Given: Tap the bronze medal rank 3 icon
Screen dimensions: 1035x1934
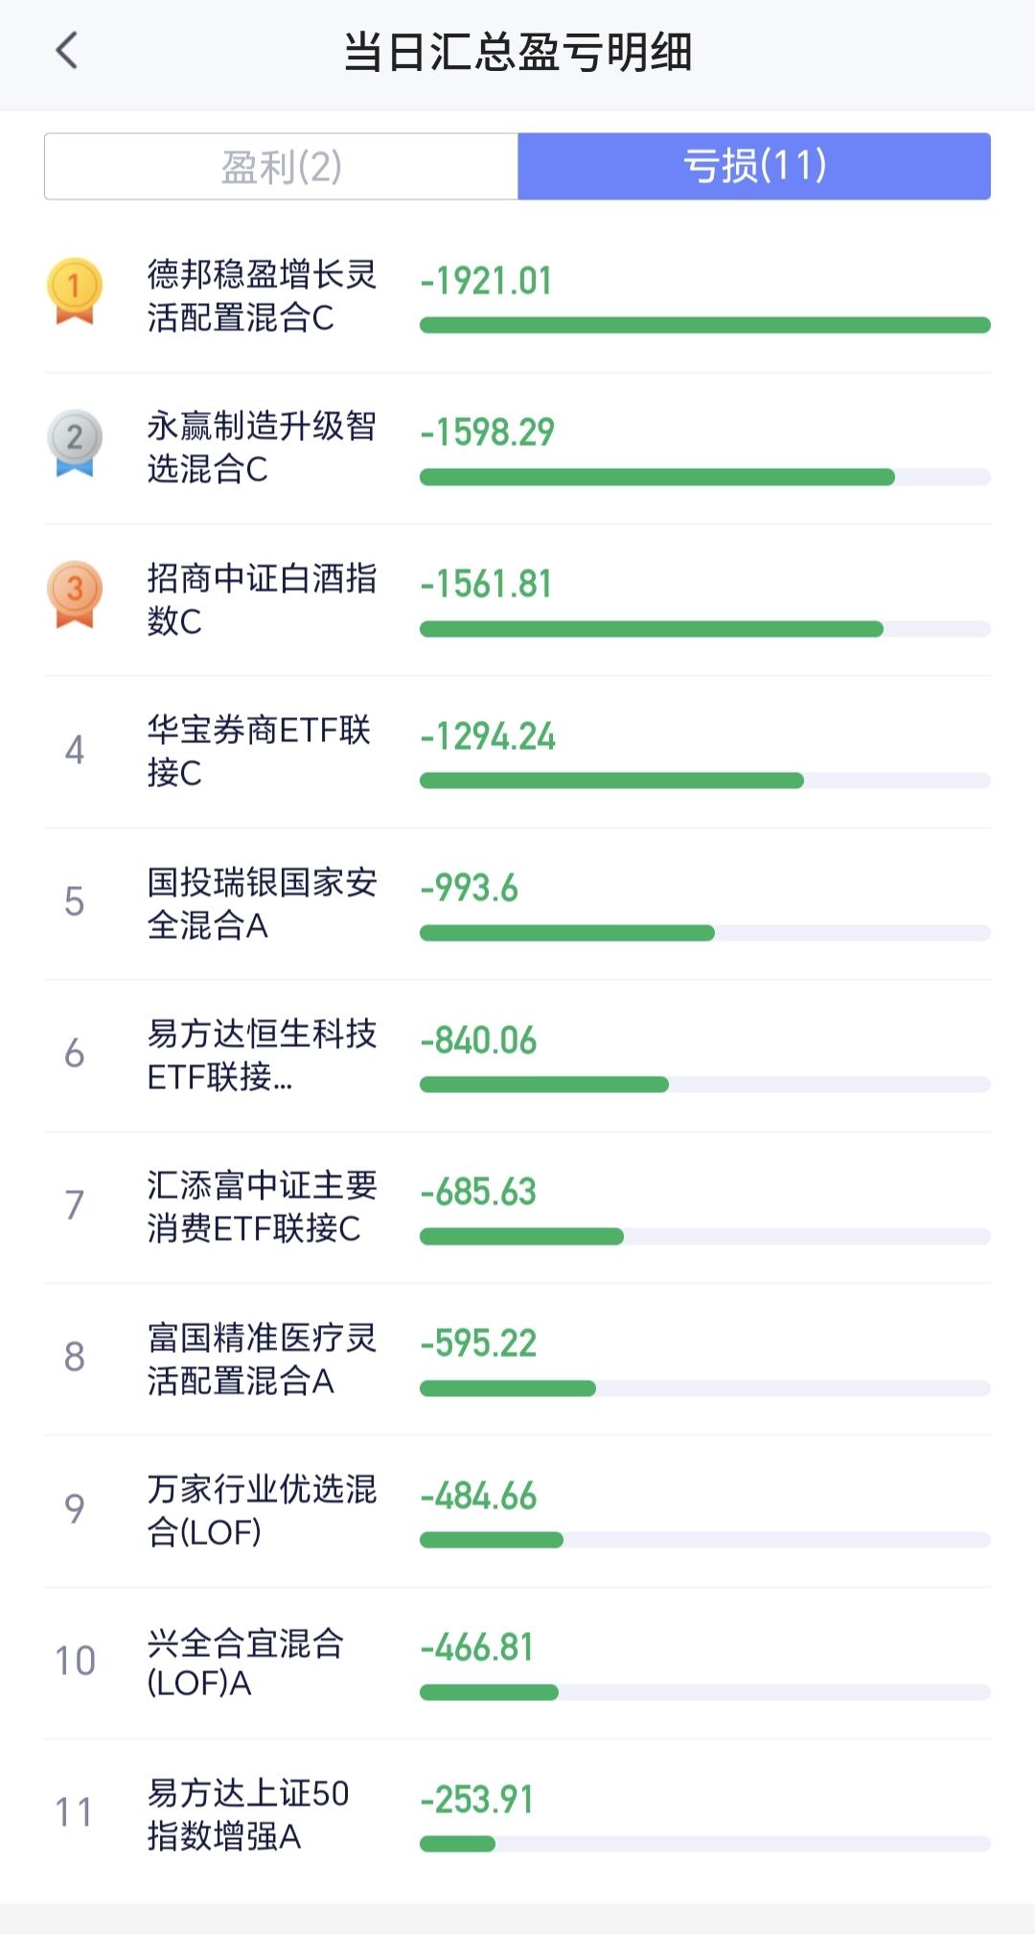Looking at the screenshot, I should 75,594.
